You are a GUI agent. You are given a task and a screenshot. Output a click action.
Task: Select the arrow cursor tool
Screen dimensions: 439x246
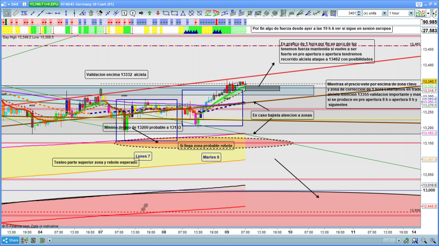(x=6, y=13)
